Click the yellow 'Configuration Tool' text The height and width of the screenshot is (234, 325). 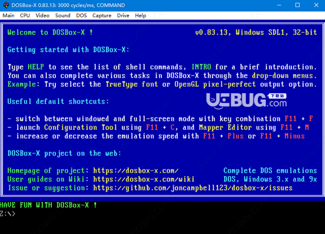(81, 127)
